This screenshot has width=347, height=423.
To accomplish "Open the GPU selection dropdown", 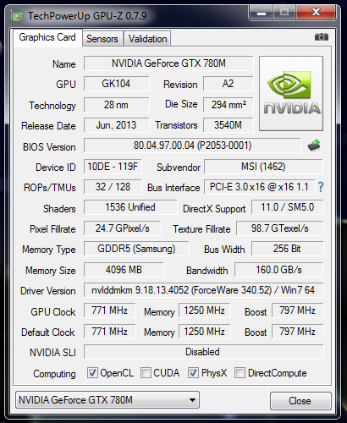I will click(107, 399).
